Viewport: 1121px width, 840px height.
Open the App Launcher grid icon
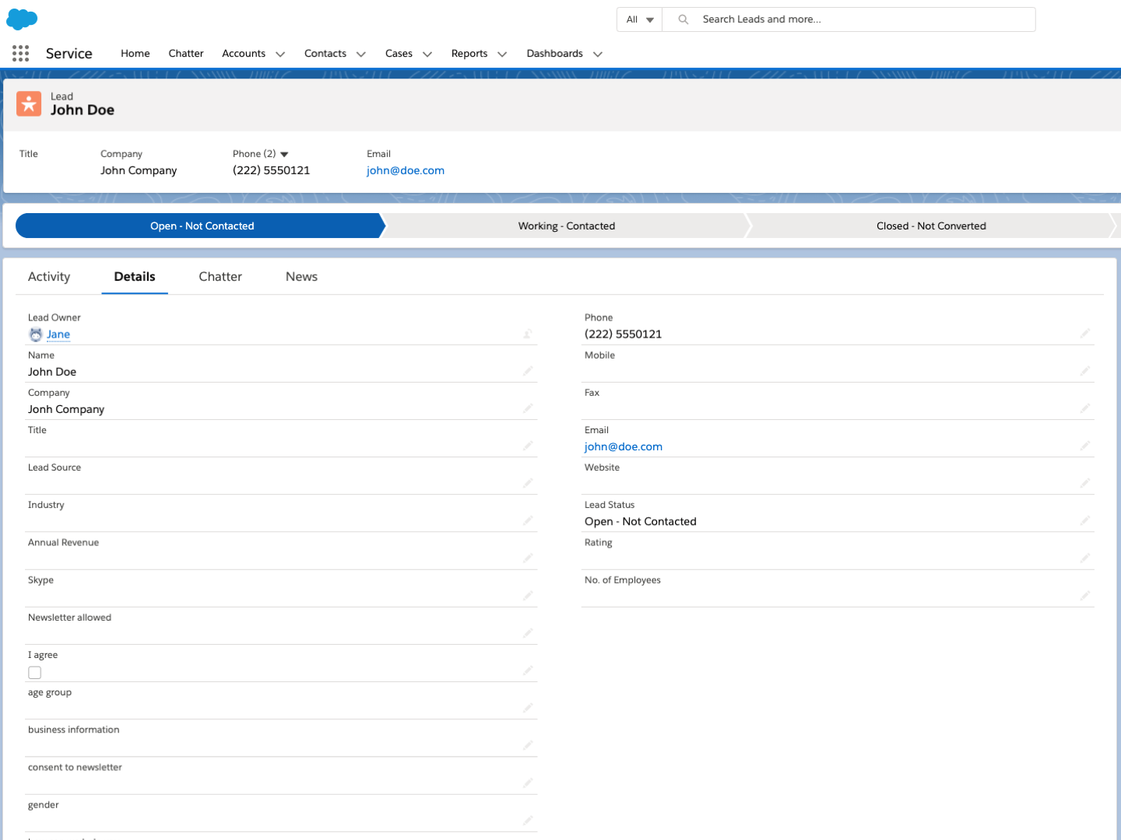21,53
